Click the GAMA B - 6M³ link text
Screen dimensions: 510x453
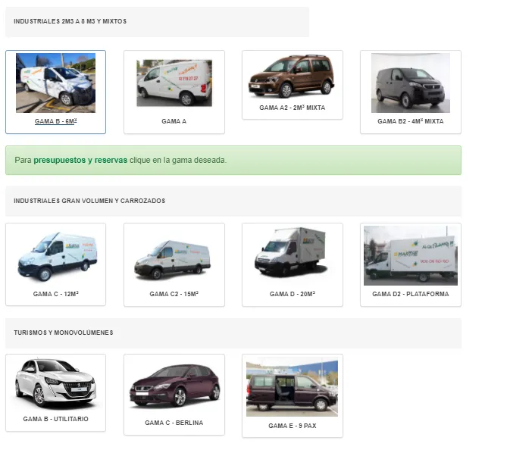click(55, 121)
